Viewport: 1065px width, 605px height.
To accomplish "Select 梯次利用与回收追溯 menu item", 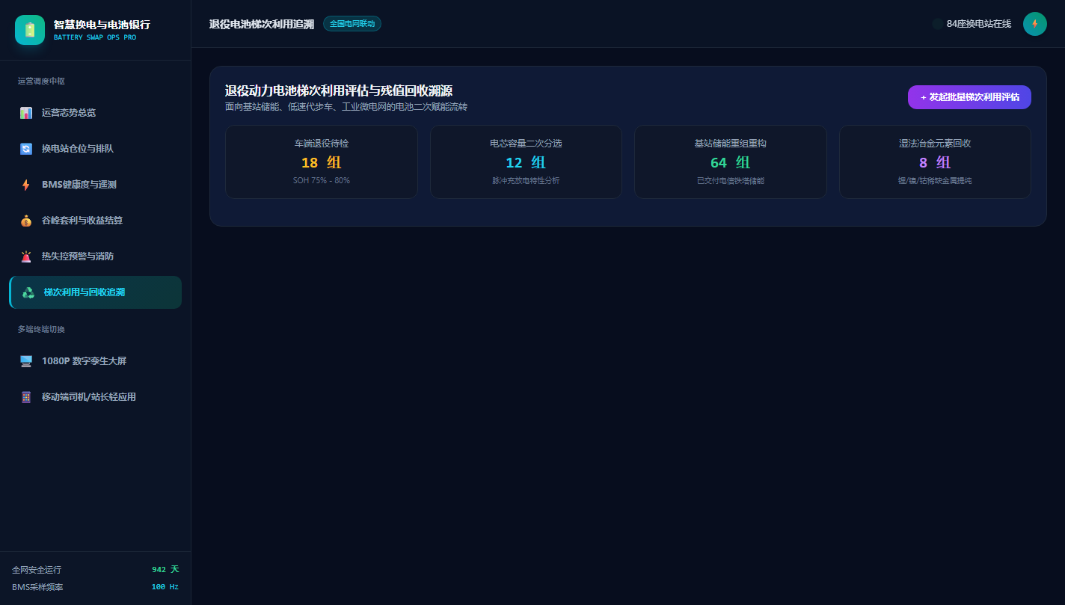I will [x=95, y=292].
